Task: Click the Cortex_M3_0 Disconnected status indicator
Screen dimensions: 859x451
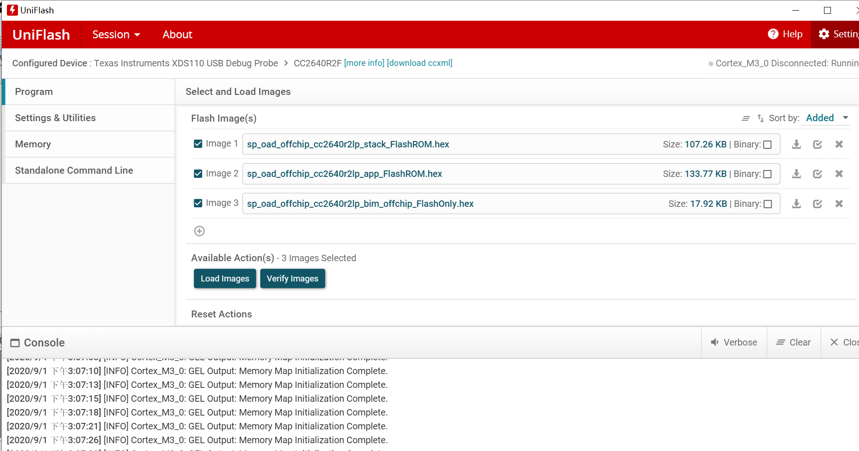Action: pyautogui.click(x=783, y=63)
